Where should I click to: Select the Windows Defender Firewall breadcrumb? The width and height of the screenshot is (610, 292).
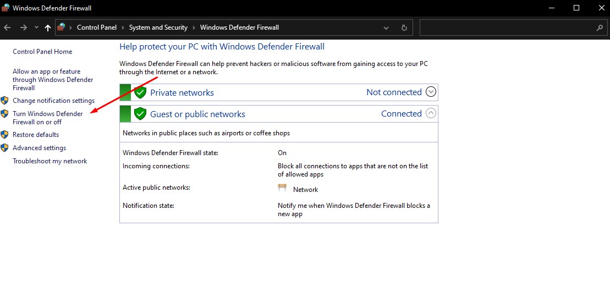(x=239, y=27)
